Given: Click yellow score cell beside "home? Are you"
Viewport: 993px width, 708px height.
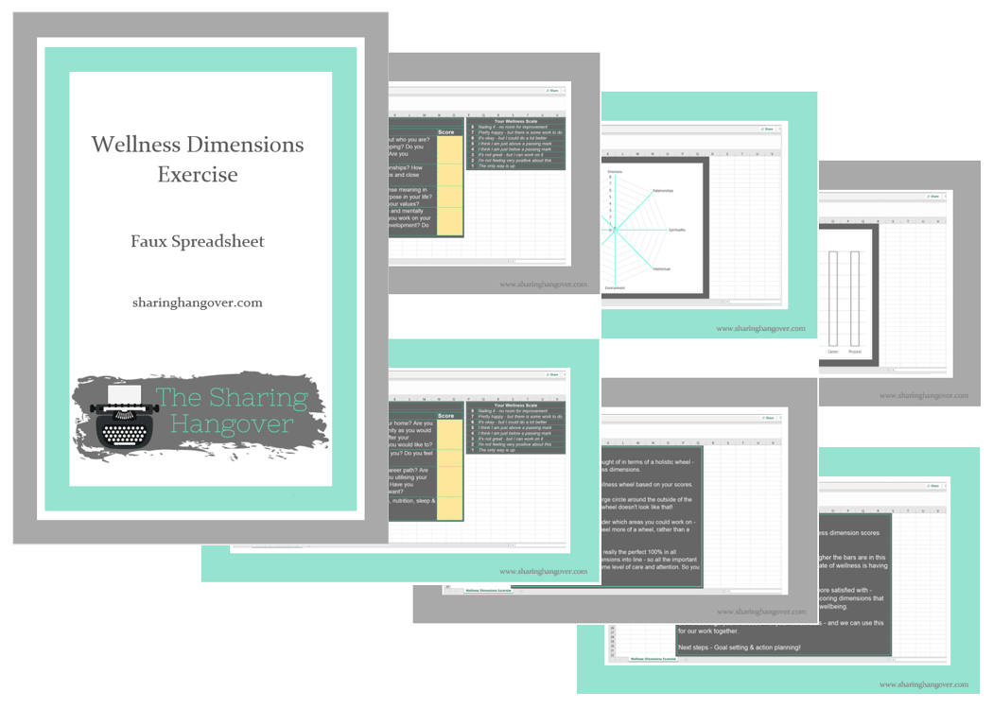Looking at the screenshot, I should [449, 435].
